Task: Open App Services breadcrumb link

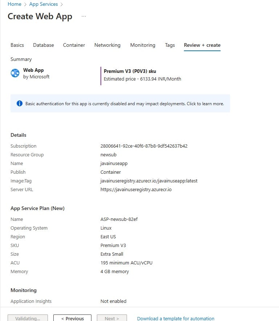Action: [44, 4]
